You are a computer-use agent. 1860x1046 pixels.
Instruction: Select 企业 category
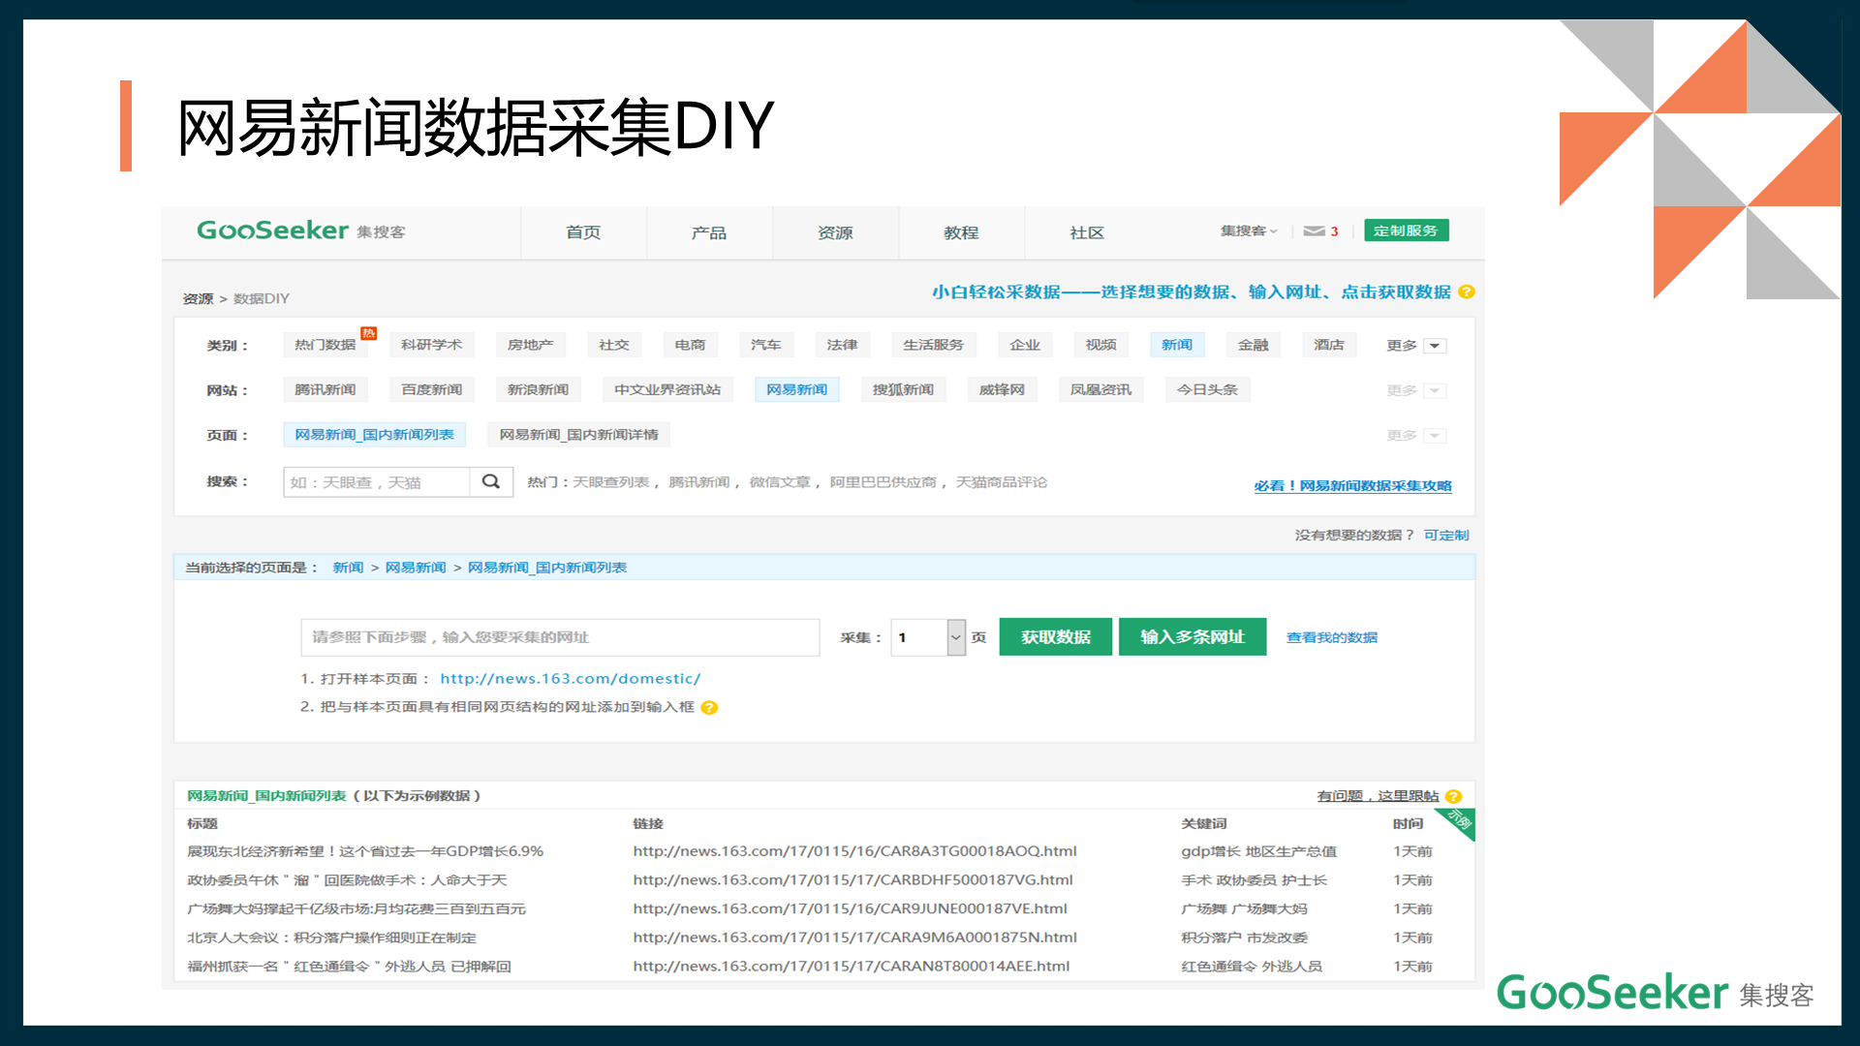pos(1025,345)
